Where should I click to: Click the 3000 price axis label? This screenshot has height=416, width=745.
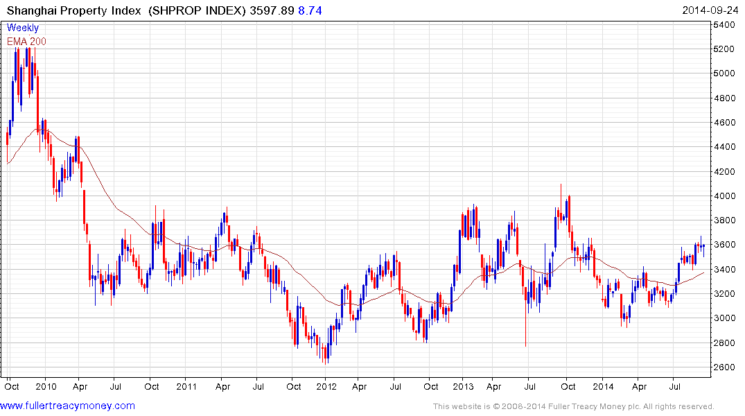pos(724,318)
